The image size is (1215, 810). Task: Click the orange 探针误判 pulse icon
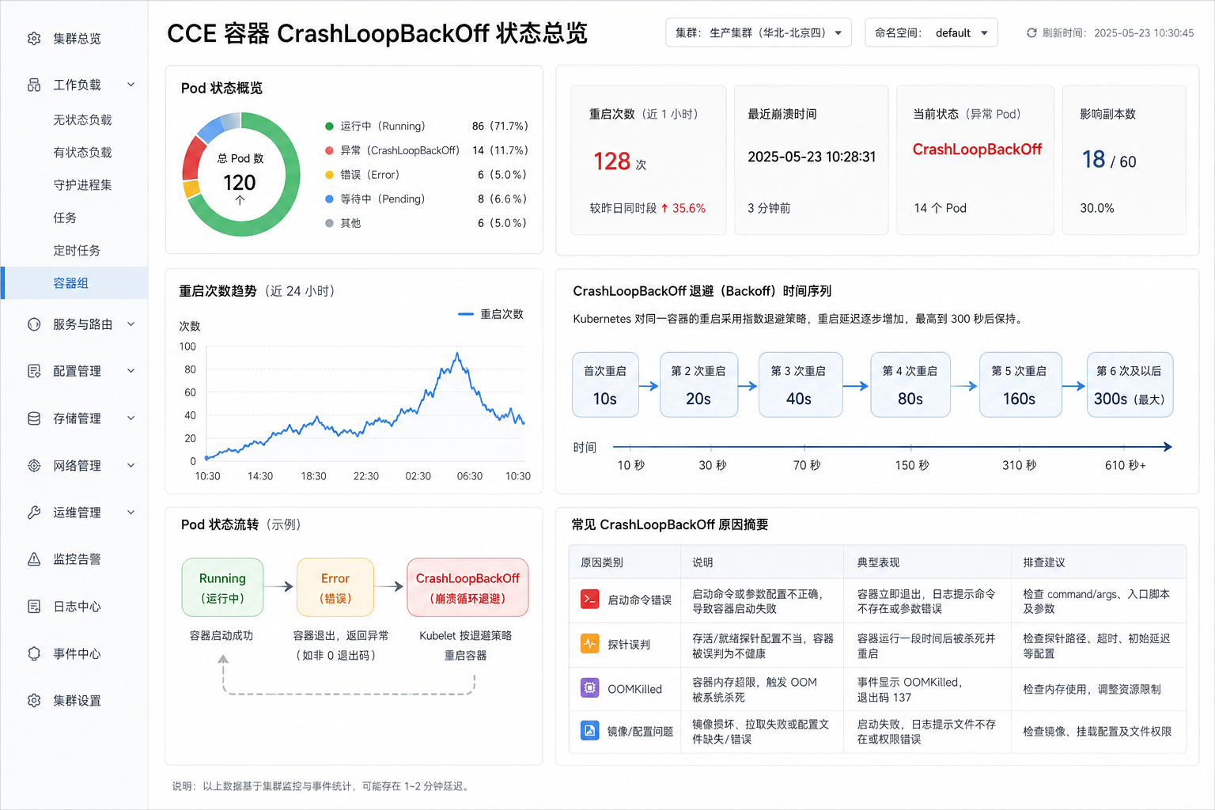pos(590,644)
